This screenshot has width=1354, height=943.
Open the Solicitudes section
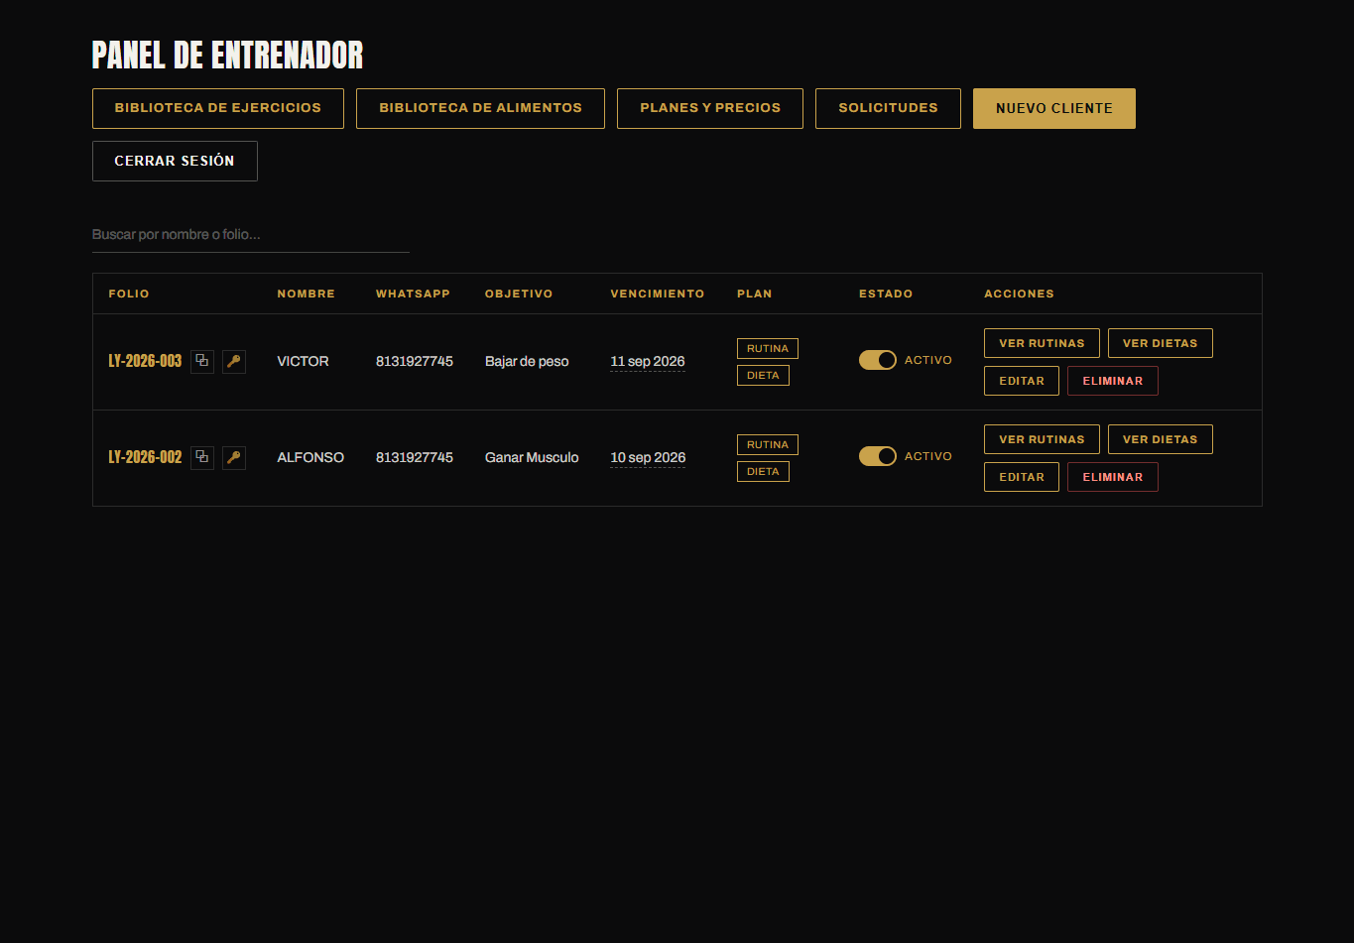888,108
